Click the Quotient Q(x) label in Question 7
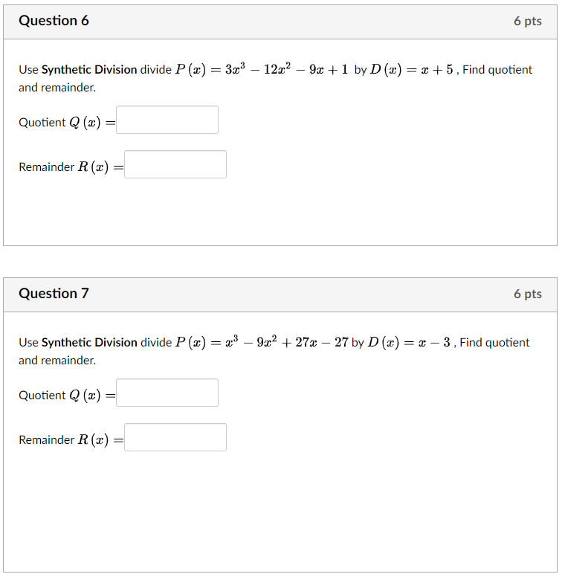 coord(65,396)
